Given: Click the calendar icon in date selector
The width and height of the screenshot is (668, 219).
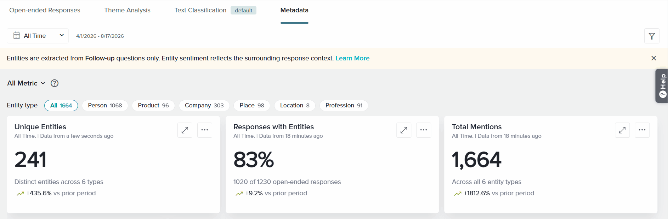Looking at the screenshot, I should tap(17, 36).
